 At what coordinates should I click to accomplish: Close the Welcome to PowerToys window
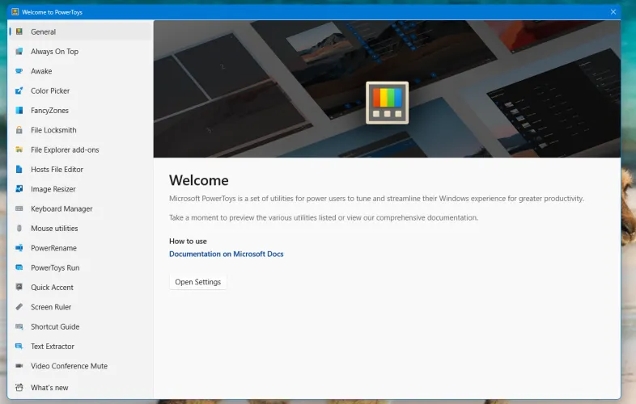click(x=613, y=12)
